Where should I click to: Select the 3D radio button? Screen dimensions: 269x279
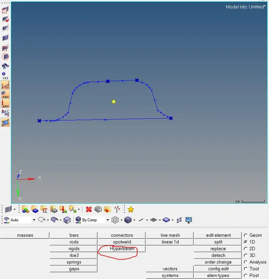[x=246, y=255]
